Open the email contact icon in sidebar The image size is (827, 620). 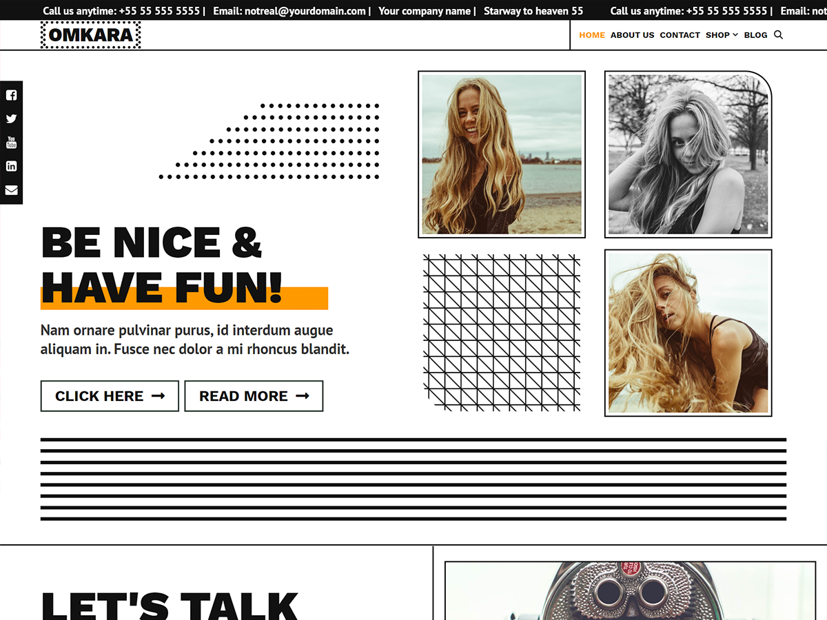coord(11,190)
